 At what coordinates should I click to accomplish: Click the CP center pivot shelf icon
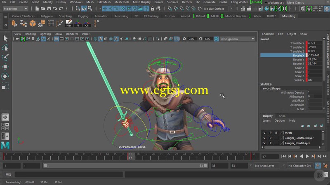tap(87, 23)
